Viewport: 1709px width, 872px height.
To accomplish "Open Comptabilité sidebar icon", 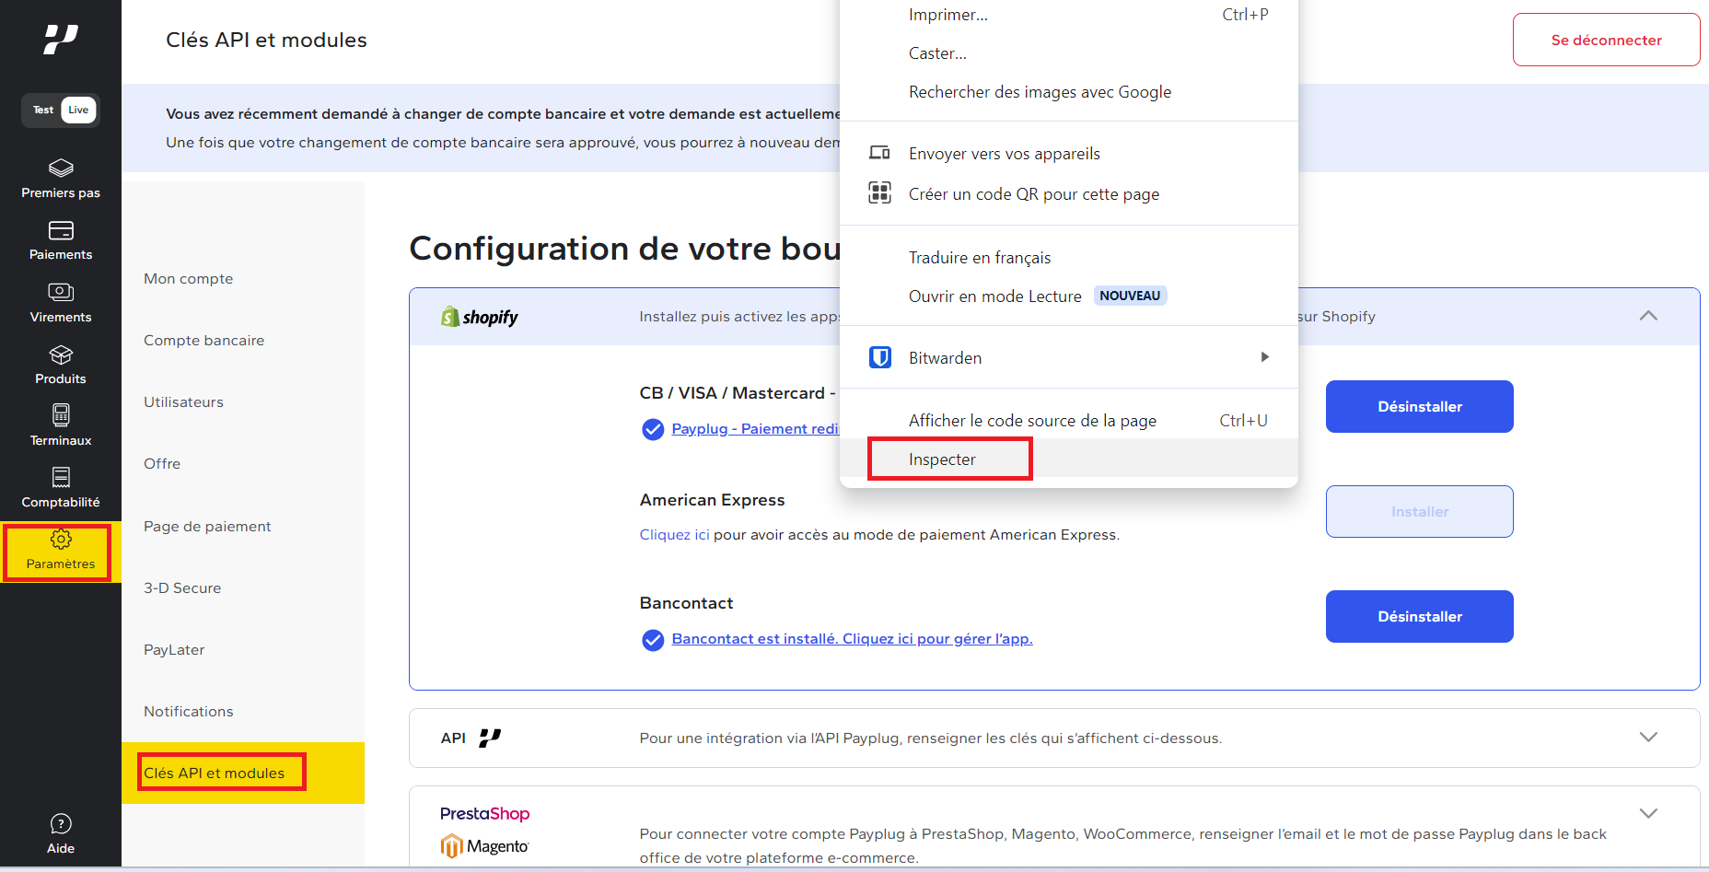I will pyautogui.click(x=61, y=477).
